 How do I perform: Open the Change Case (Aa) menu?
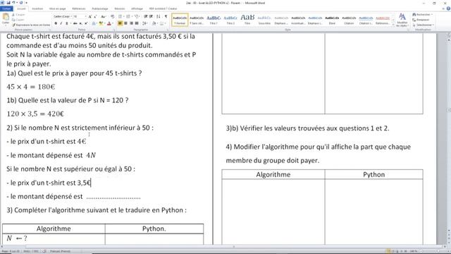click(x=104, y=17)
